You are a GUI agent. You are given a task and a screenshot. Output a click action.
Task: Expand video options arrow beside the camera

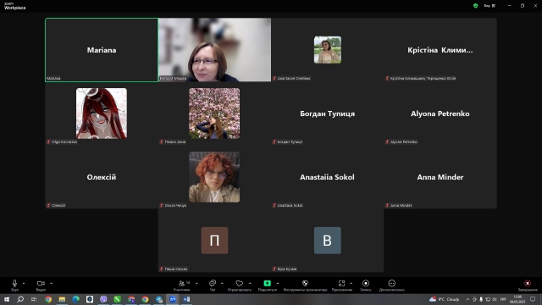tap(51, 283)
